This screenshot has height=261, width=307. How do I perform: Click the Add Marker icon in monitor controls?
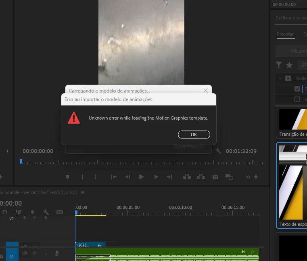(67, 177)
